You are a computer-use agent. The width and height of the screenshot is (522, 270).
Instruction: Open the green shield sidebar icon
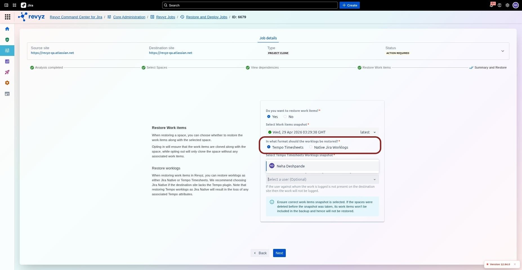pos(7,40)
